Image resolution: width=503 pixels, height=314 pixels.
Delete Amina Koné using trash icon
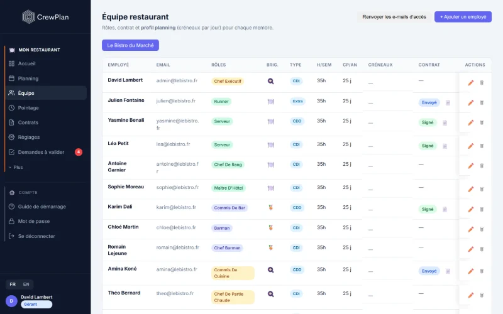coord(482,271)
